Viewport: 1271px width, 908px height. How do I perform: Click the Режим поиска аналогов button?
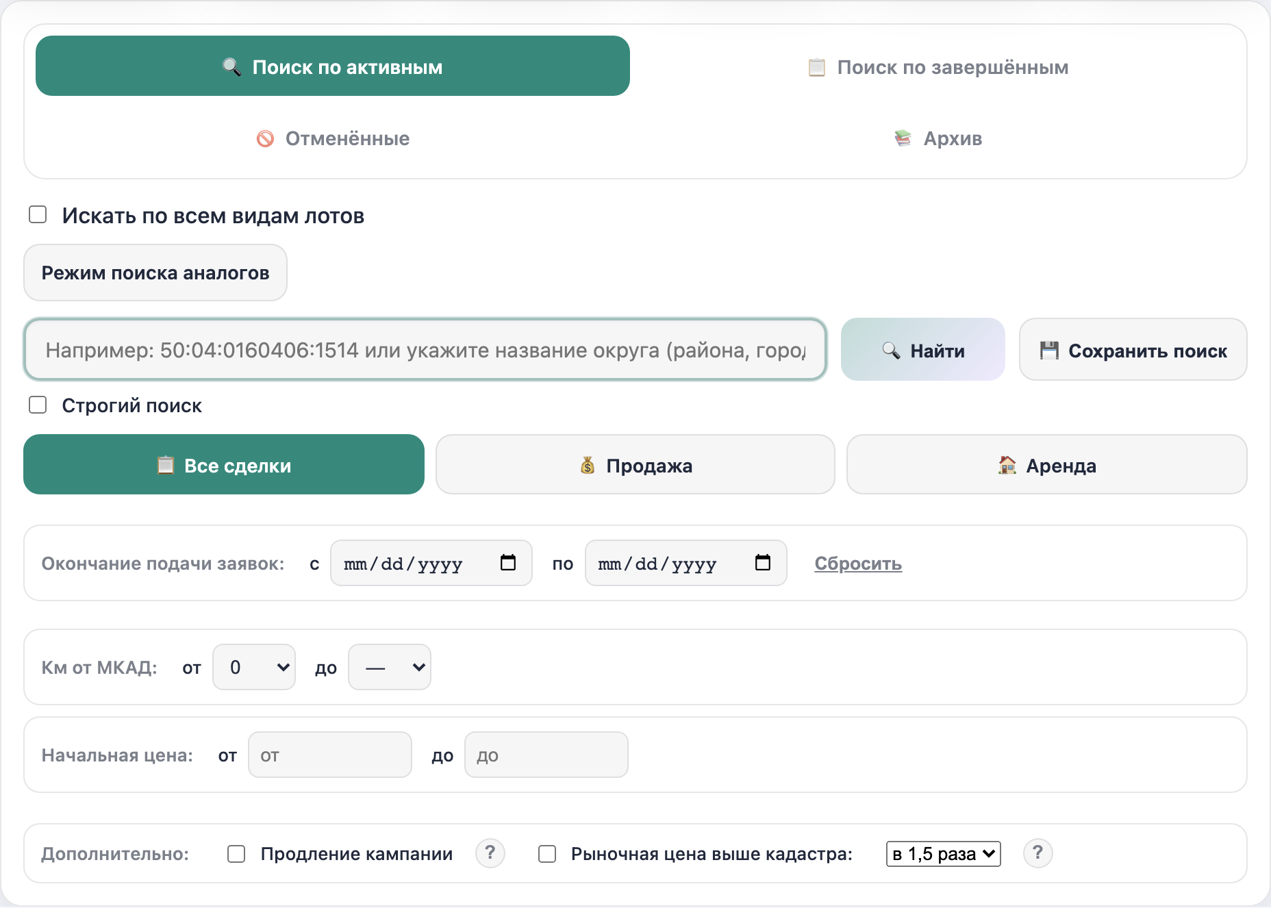click(x=155, y=273)
